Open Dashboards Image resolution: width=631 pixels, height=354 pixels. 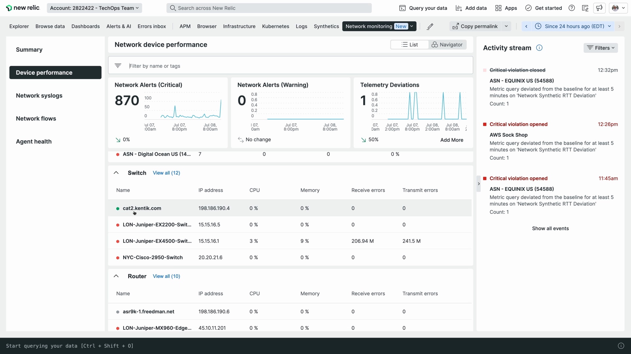pyautogui.click(x=85, y=26)
